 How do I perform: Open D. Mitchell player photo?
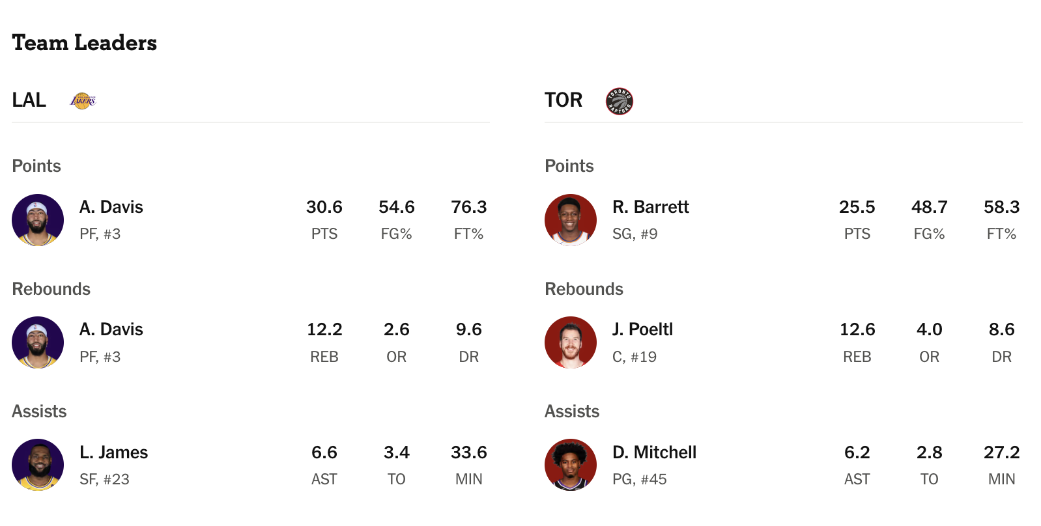tap(571, 465)
